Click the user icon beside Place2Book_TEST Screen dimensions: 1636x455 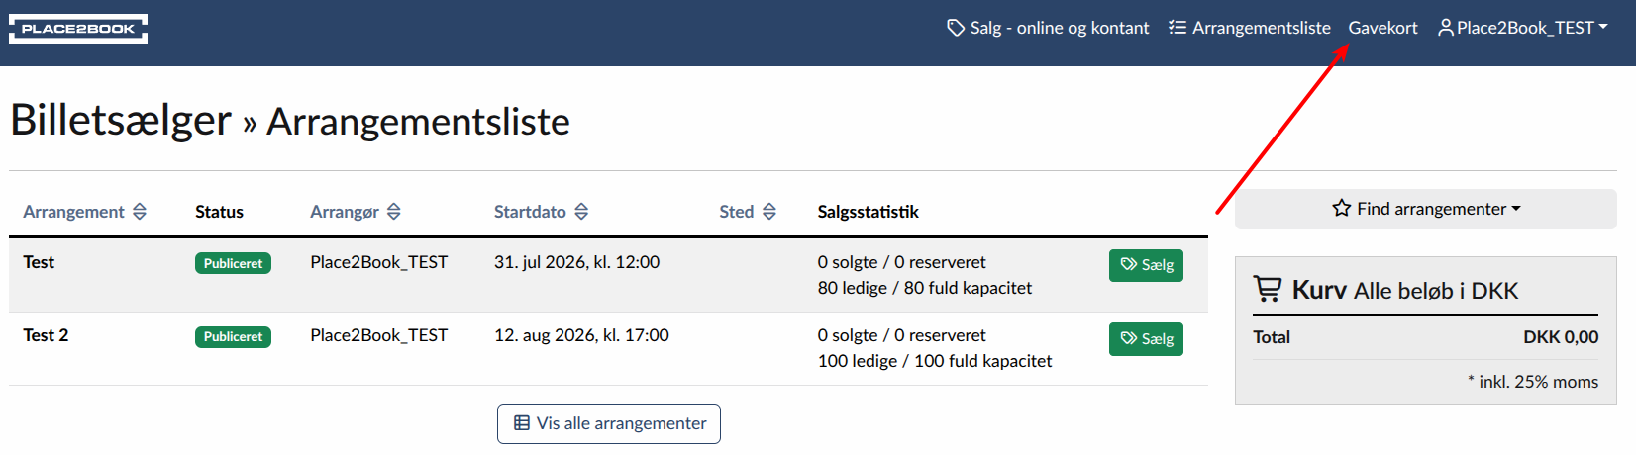1446,28
